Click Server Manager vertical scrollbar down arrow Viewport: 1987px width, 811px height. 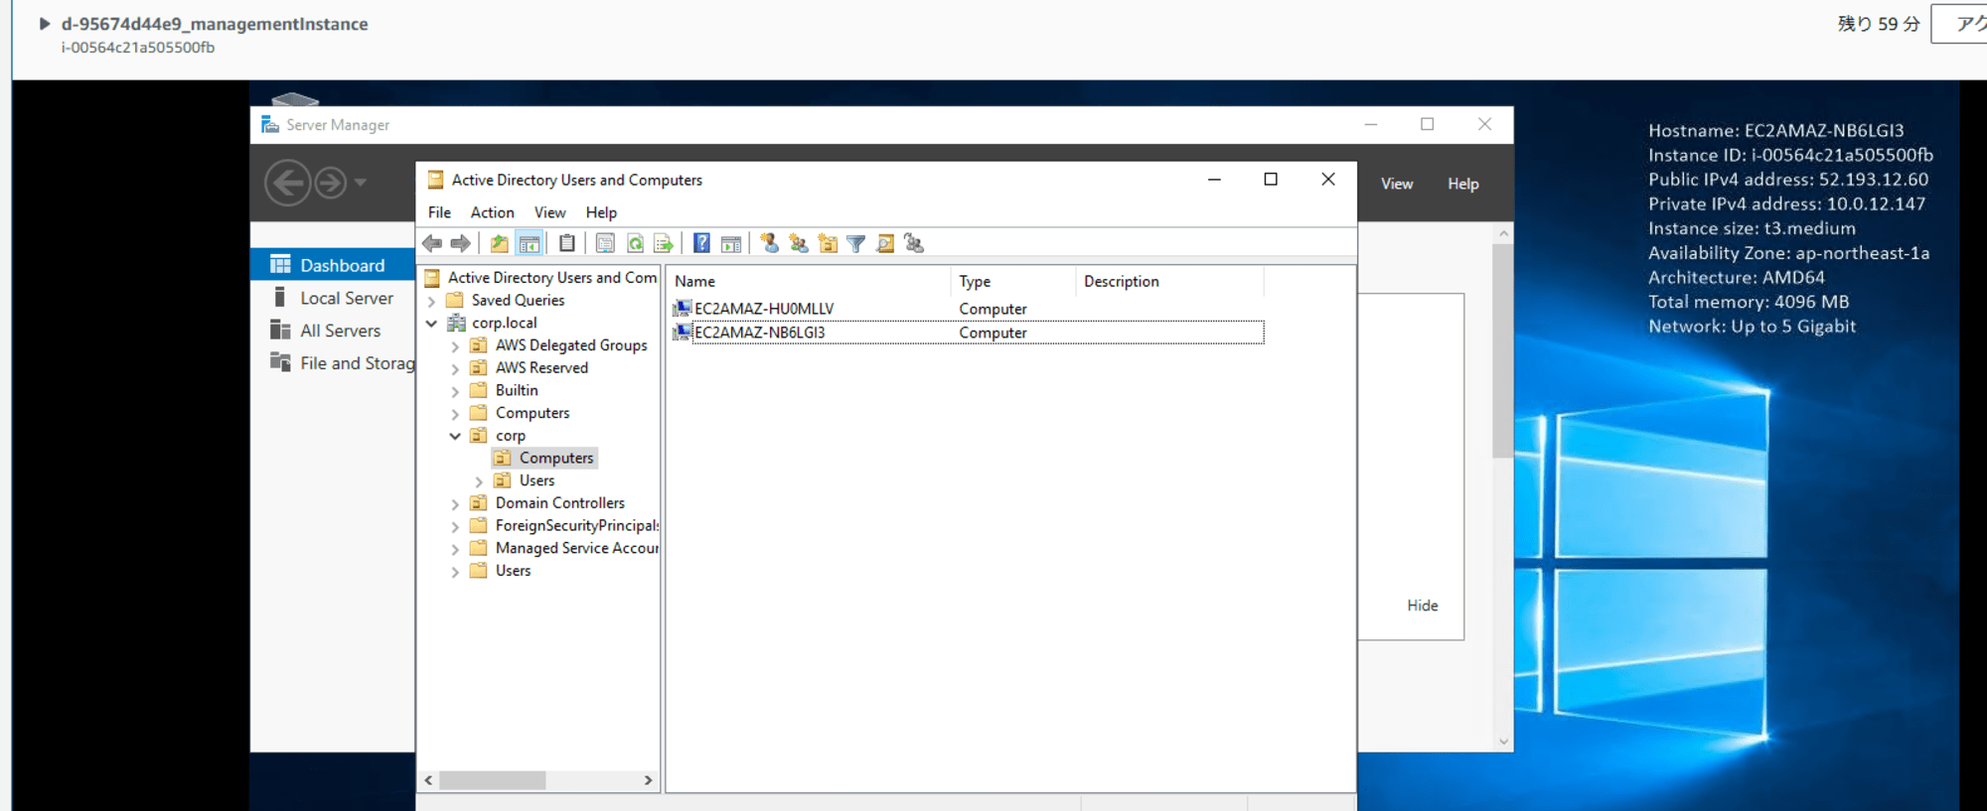[1503, 742]
